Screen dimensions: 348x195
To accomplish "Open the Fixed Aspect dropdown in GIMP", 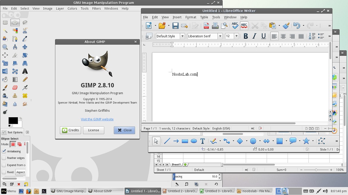I will click(21, 172).
